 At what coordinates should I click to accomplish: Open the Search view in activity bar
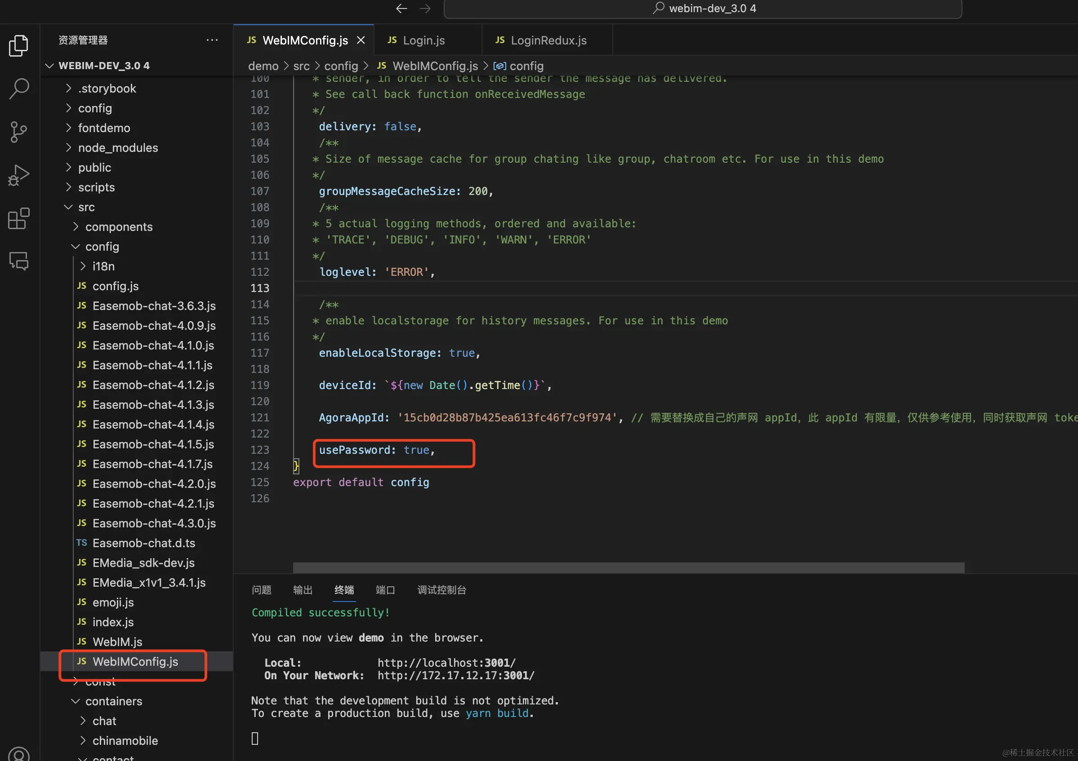19,88
